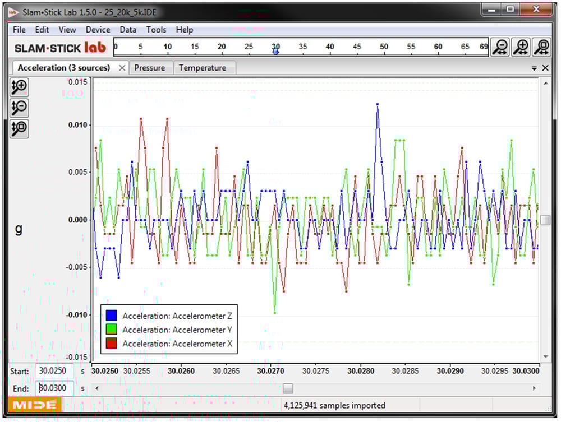Close the Acceleration sources tab
The height and width of the screenshot is (422, 561).
pos(122,67)
